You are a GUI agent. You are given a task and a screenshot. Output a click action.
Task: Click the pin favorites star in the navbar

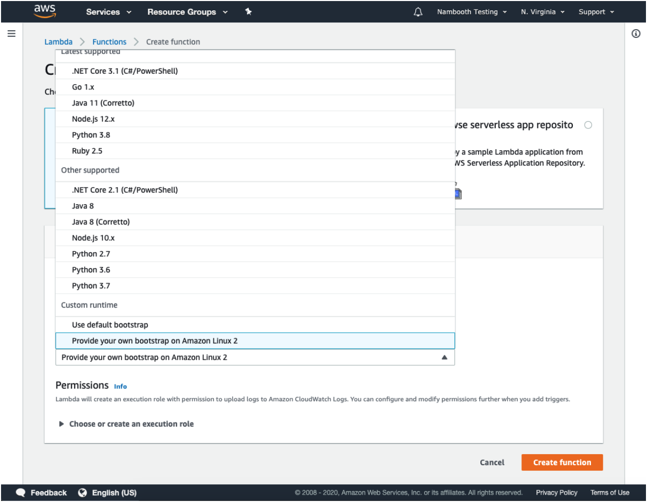pos(248,11)
